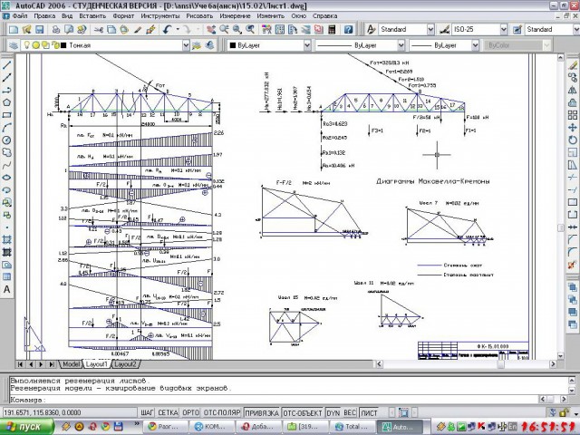Select the Mirror modify tool

572,90
